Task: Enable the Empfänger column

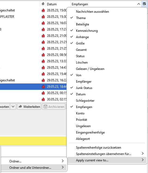Action: [107, 82]
